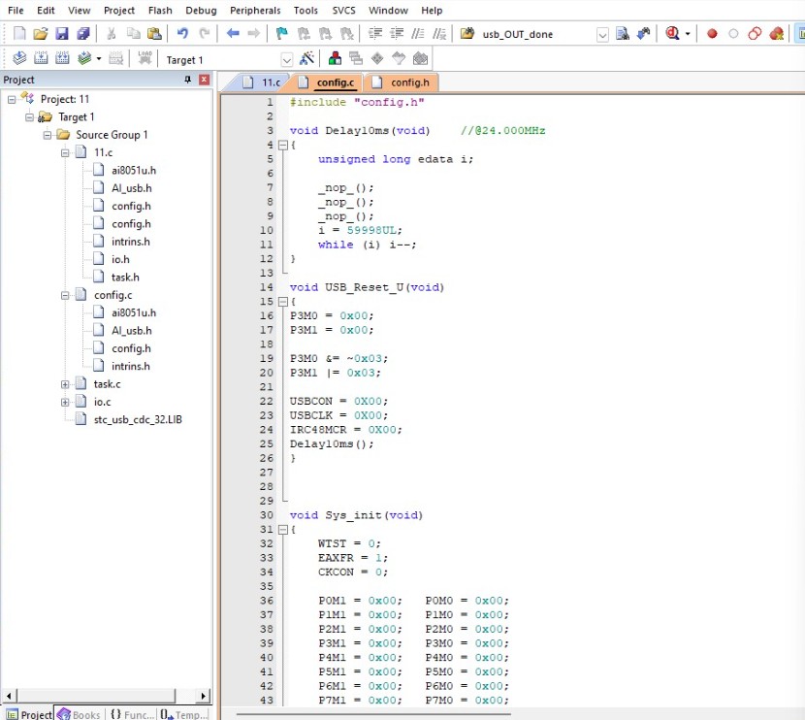Open the Target 1 dropdown

click(286, 60)
